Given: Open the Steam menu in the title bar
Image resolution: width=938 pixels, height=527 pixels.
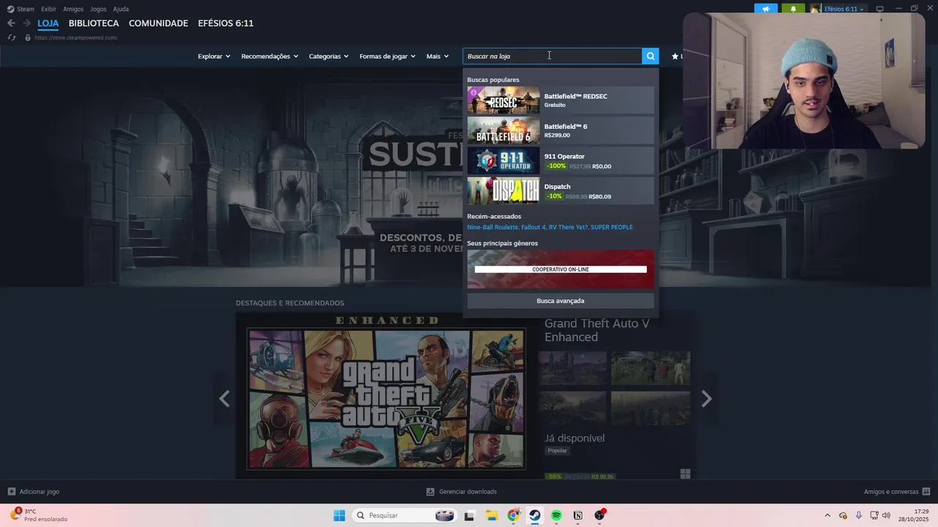Looking at the screenshot, I should (26, 9).
